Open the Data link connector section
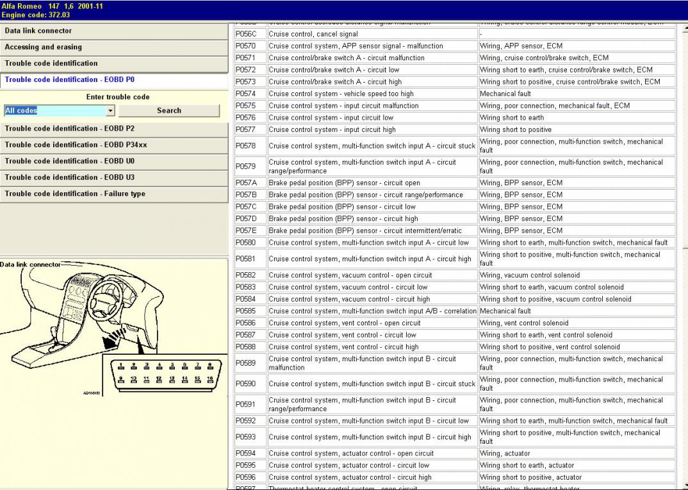This screenshot has width=688, height=490. pos(114,31)
